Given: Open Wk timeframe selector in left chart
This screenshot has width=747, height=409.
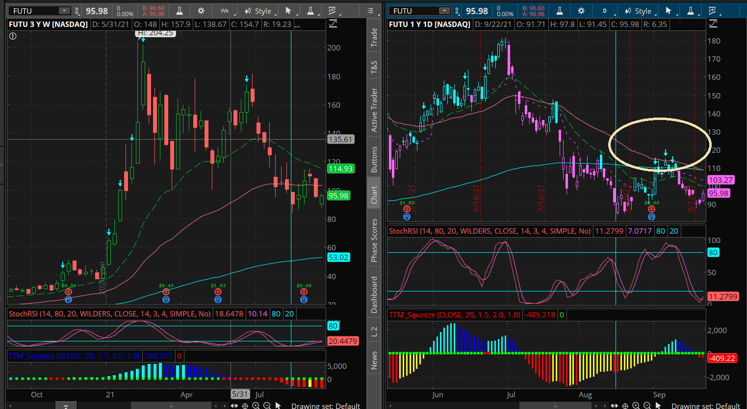Looking at the screenshot, I should (225, 11).
